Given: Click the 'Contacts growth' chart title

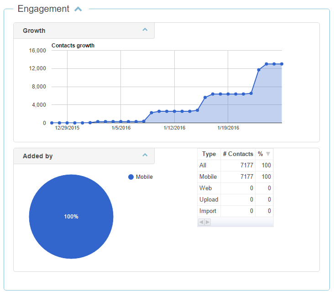Looking at the screenshot, I should [73, 46].
